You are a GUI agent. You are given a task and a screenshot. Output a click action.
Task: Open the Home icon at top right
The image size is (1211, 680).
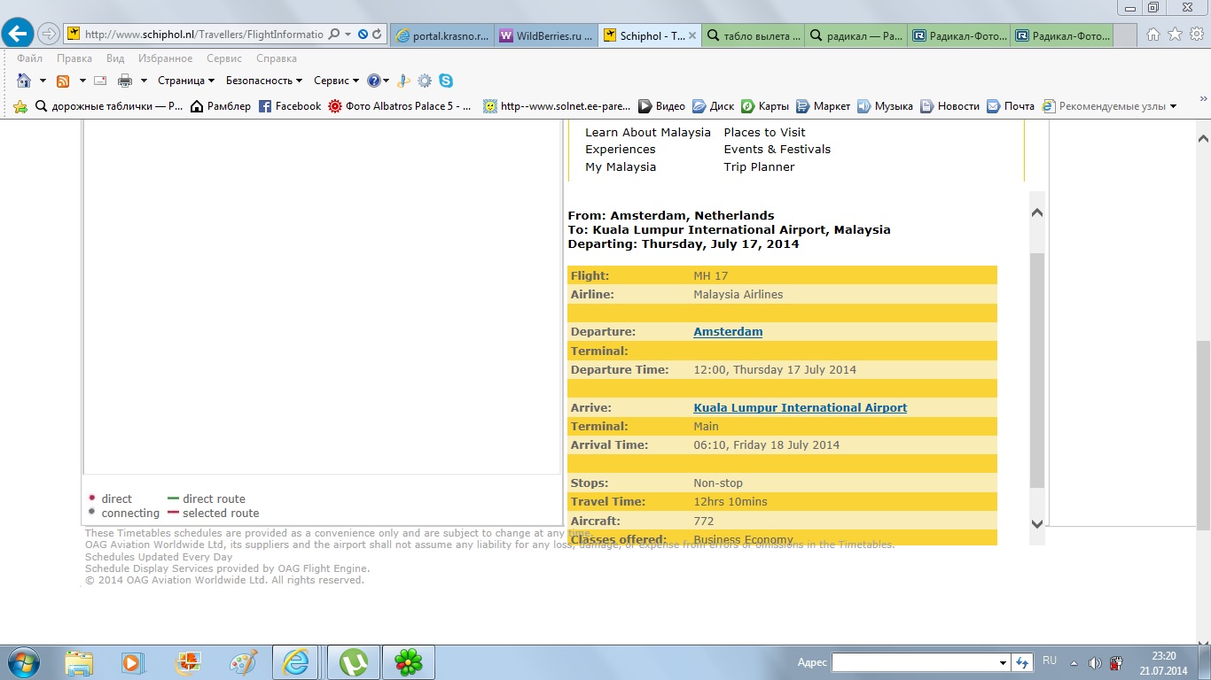(x=1153, y=35)
